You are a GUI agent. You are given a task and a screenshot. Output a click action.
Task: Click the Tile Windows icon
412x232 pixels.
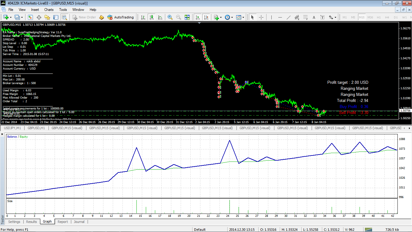tap(187, 17)
